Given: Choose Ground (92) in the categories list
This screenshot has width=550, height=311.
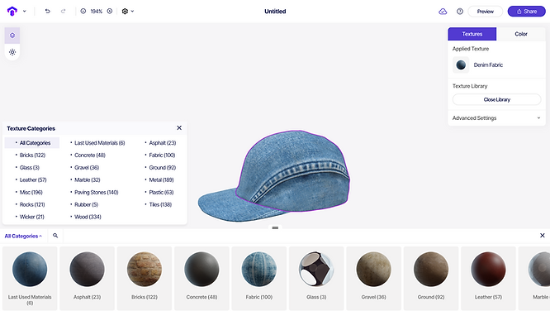Looking at the screenshot, I should pos(162,168).
